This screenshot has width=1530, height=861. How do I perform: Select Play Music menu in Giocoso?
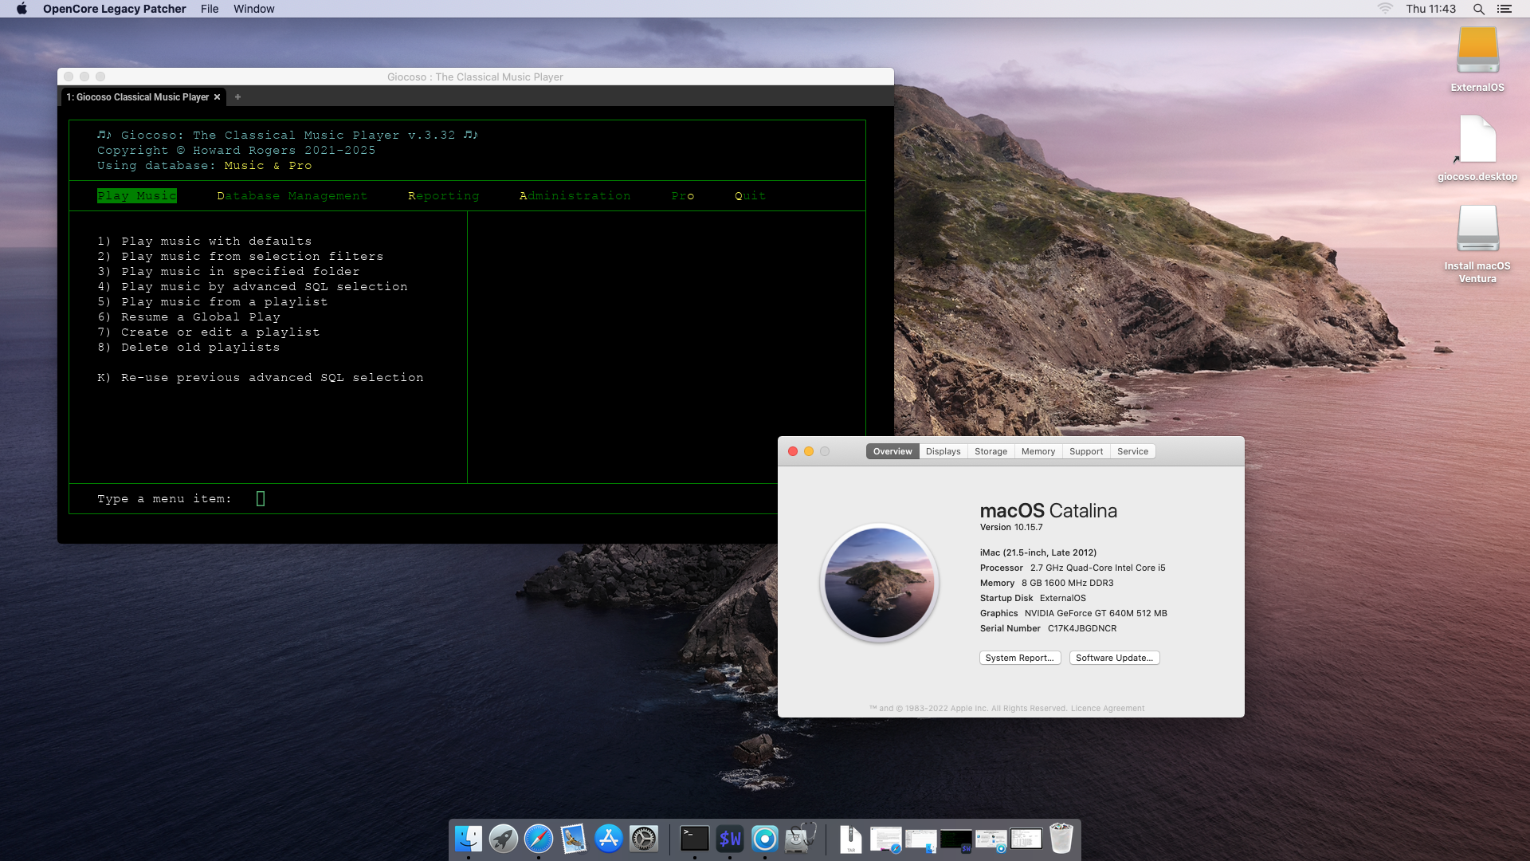pos(136,195)
